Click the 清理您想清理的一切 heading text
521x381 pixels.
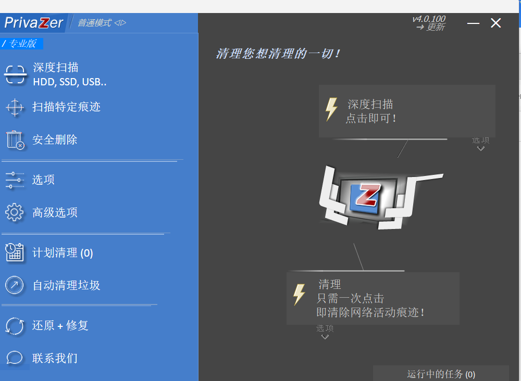click(x=278, y=54)
